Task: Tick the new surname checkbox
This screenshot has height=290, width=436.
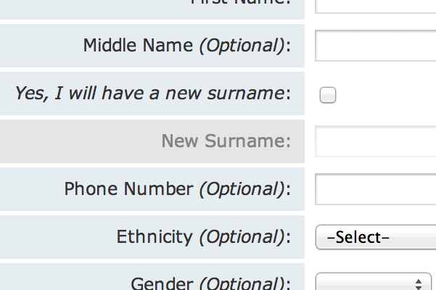Action: pyautogui.click(x=328, y=94)
